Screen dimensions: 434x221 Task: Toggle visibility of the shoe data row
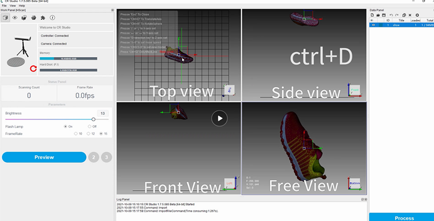[x=373, y=25]
